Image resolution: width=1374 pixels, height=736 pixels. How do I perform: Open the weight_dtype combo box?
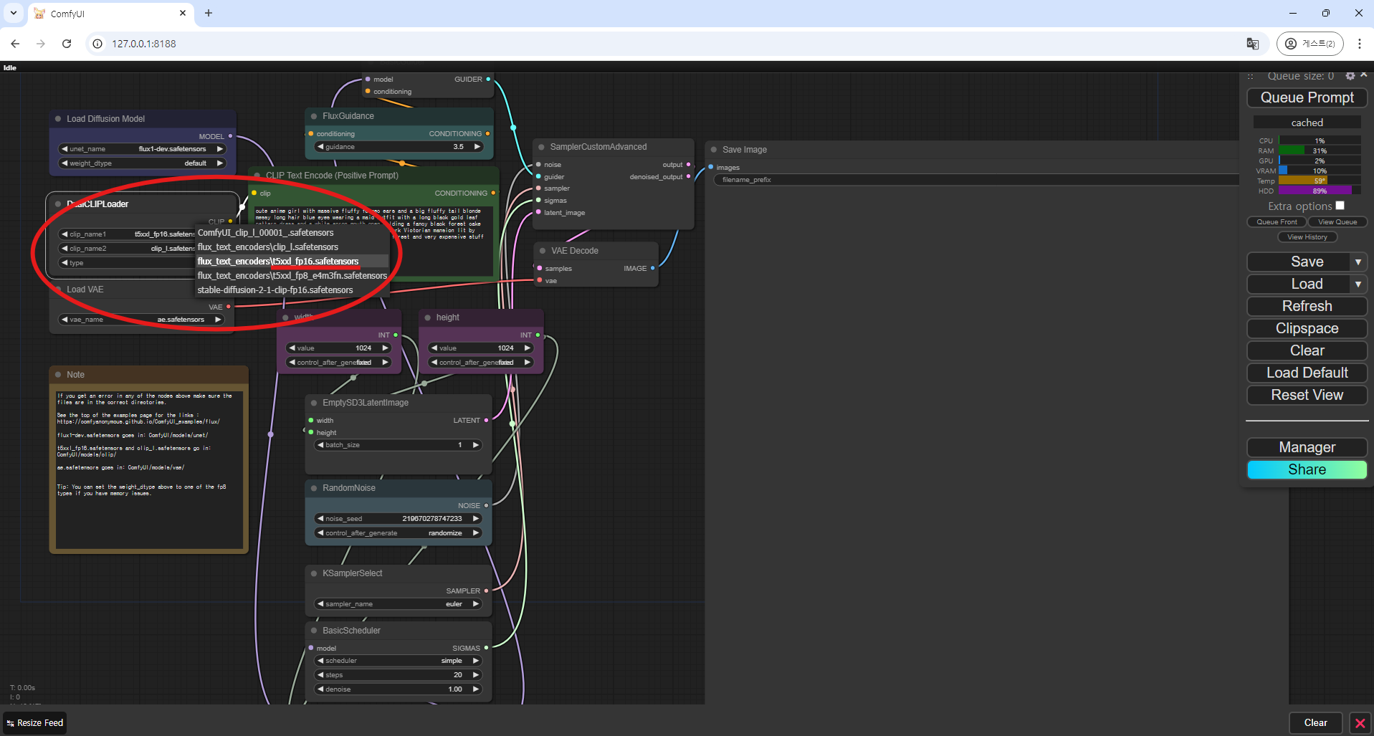[x=142, y=163]
